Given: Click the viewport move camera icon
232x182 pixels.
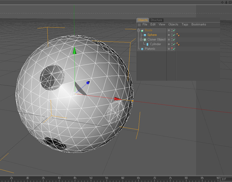Looking at the screenshot, I should click(x=222, y=2).
